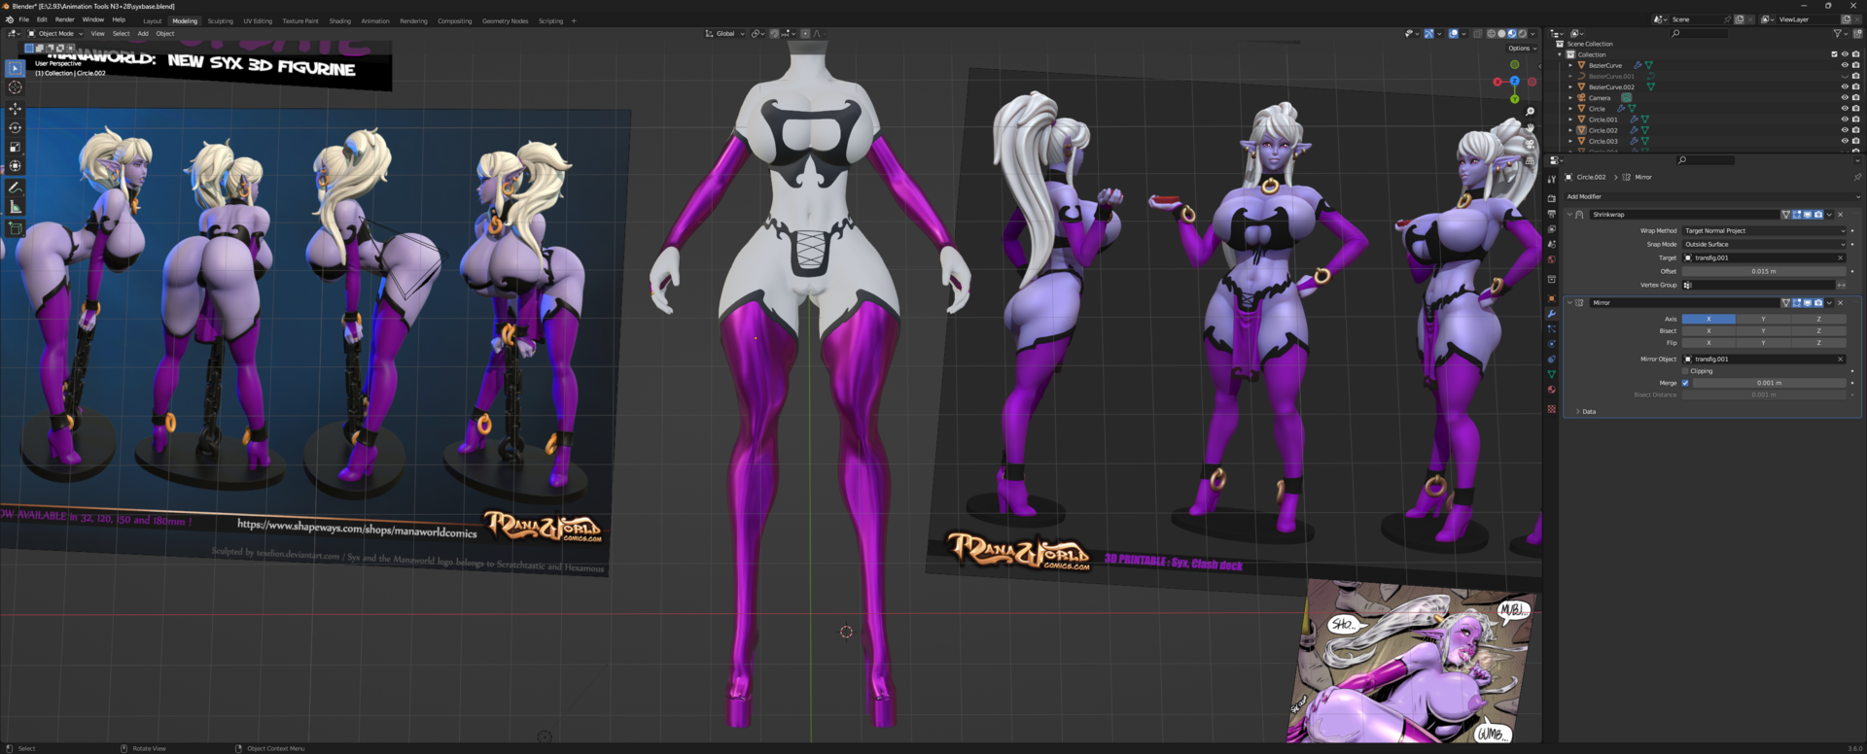1867x754 pixels.
Task: Remove the Shrinkwrap modifier
Action: click(1840, 215)
